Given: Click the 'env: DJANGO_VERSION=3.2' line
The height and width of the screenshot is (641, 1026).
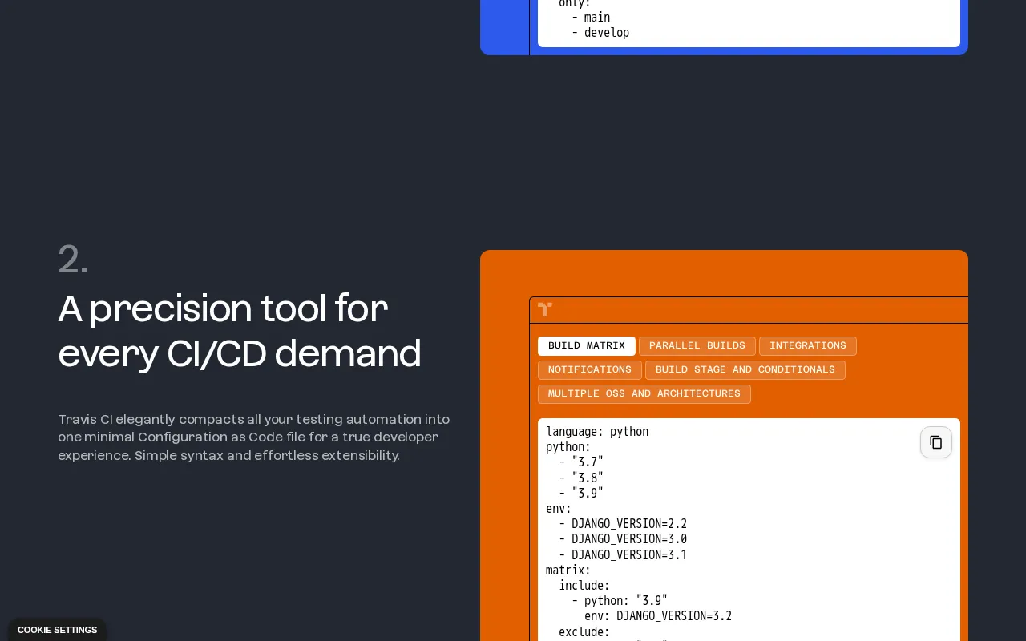Looking at the screenshot, I should [658, 616].
